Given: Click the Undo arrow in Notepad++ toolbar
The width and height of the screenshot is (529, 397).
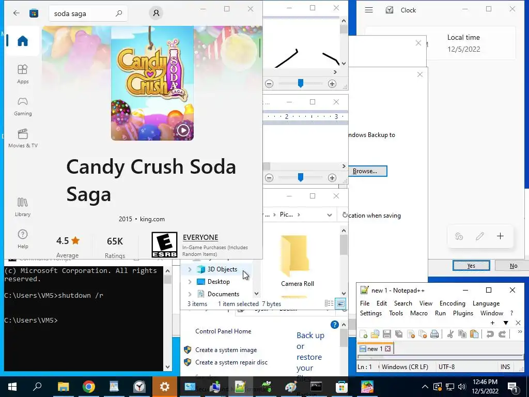Looking at the screenshot, I should [490, 334].
